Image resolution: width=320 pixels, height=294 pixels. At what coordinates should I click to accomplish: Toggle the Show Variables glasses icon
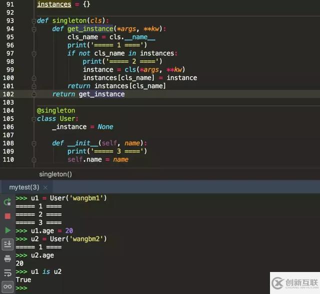coord(7,287)
